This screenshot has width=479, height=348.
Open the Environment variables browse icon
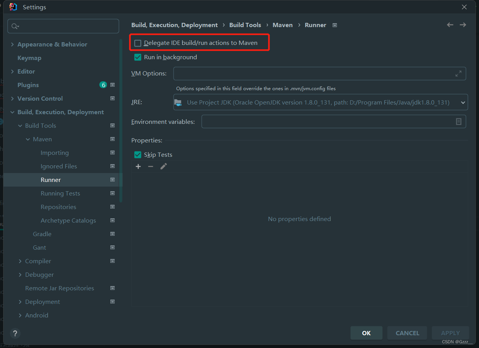[459, 121]
